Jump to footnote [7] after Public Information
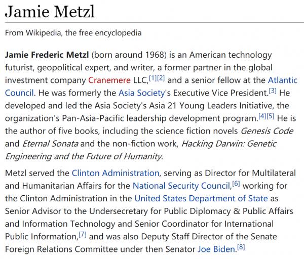This screenshot has width=304, height=259. point(84,233)
